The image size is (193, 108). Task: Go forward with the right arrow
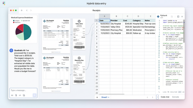coord(31,10)
